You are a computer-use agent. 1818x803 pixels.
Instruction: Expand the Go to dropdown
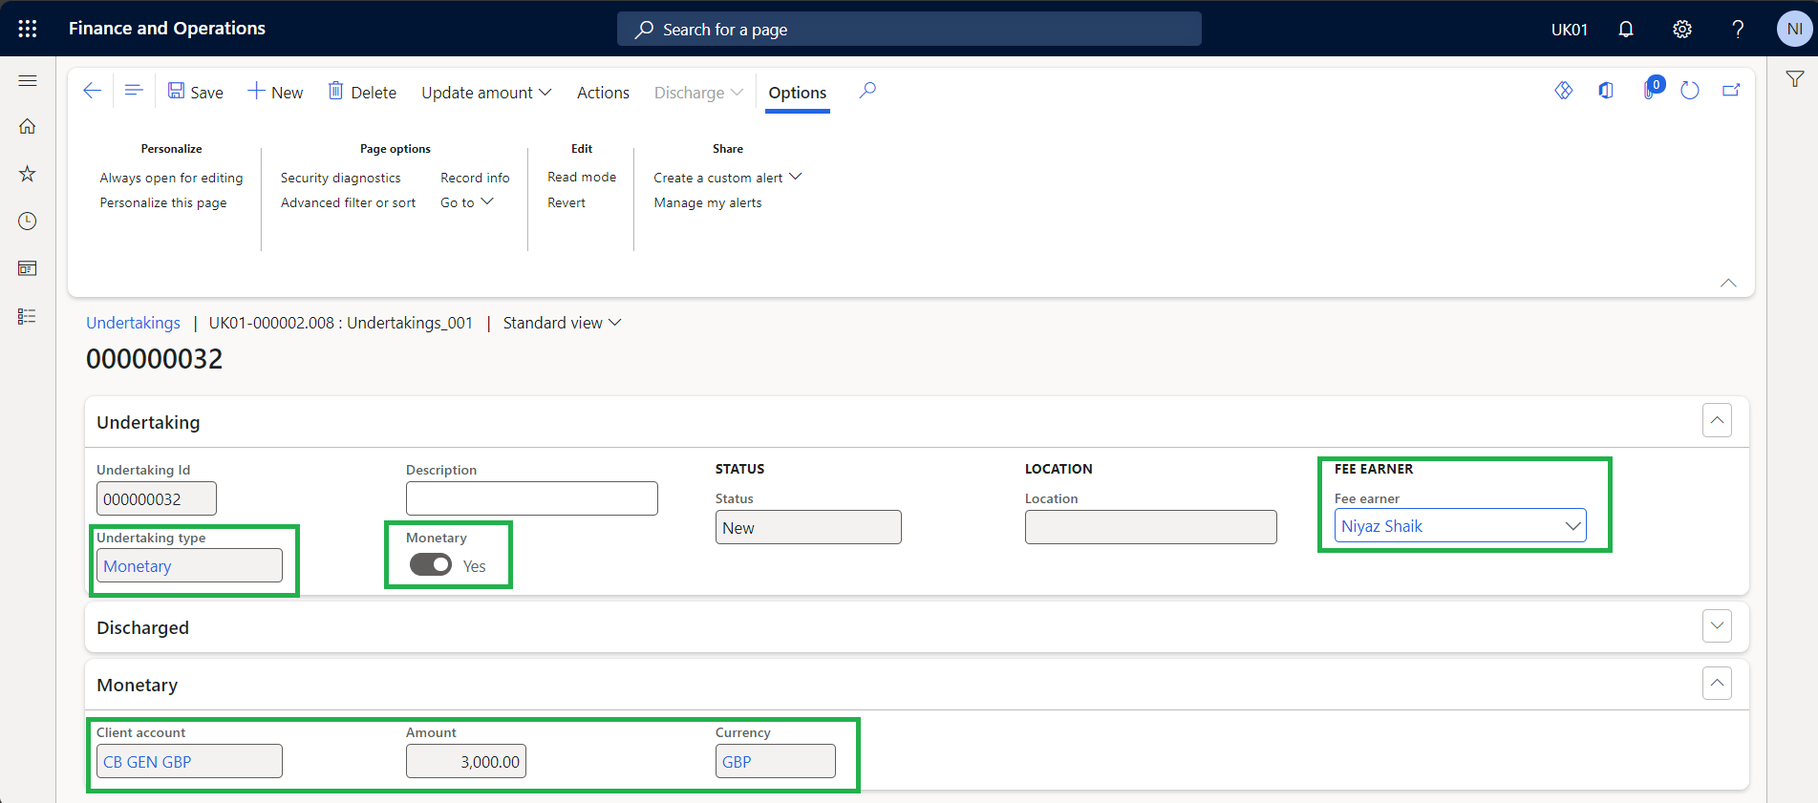467,202
